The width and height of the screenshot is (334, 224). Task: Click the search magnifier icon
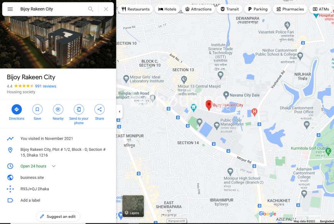91,9
